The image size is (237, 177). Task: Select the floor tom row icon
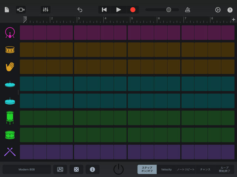[10, 118]
